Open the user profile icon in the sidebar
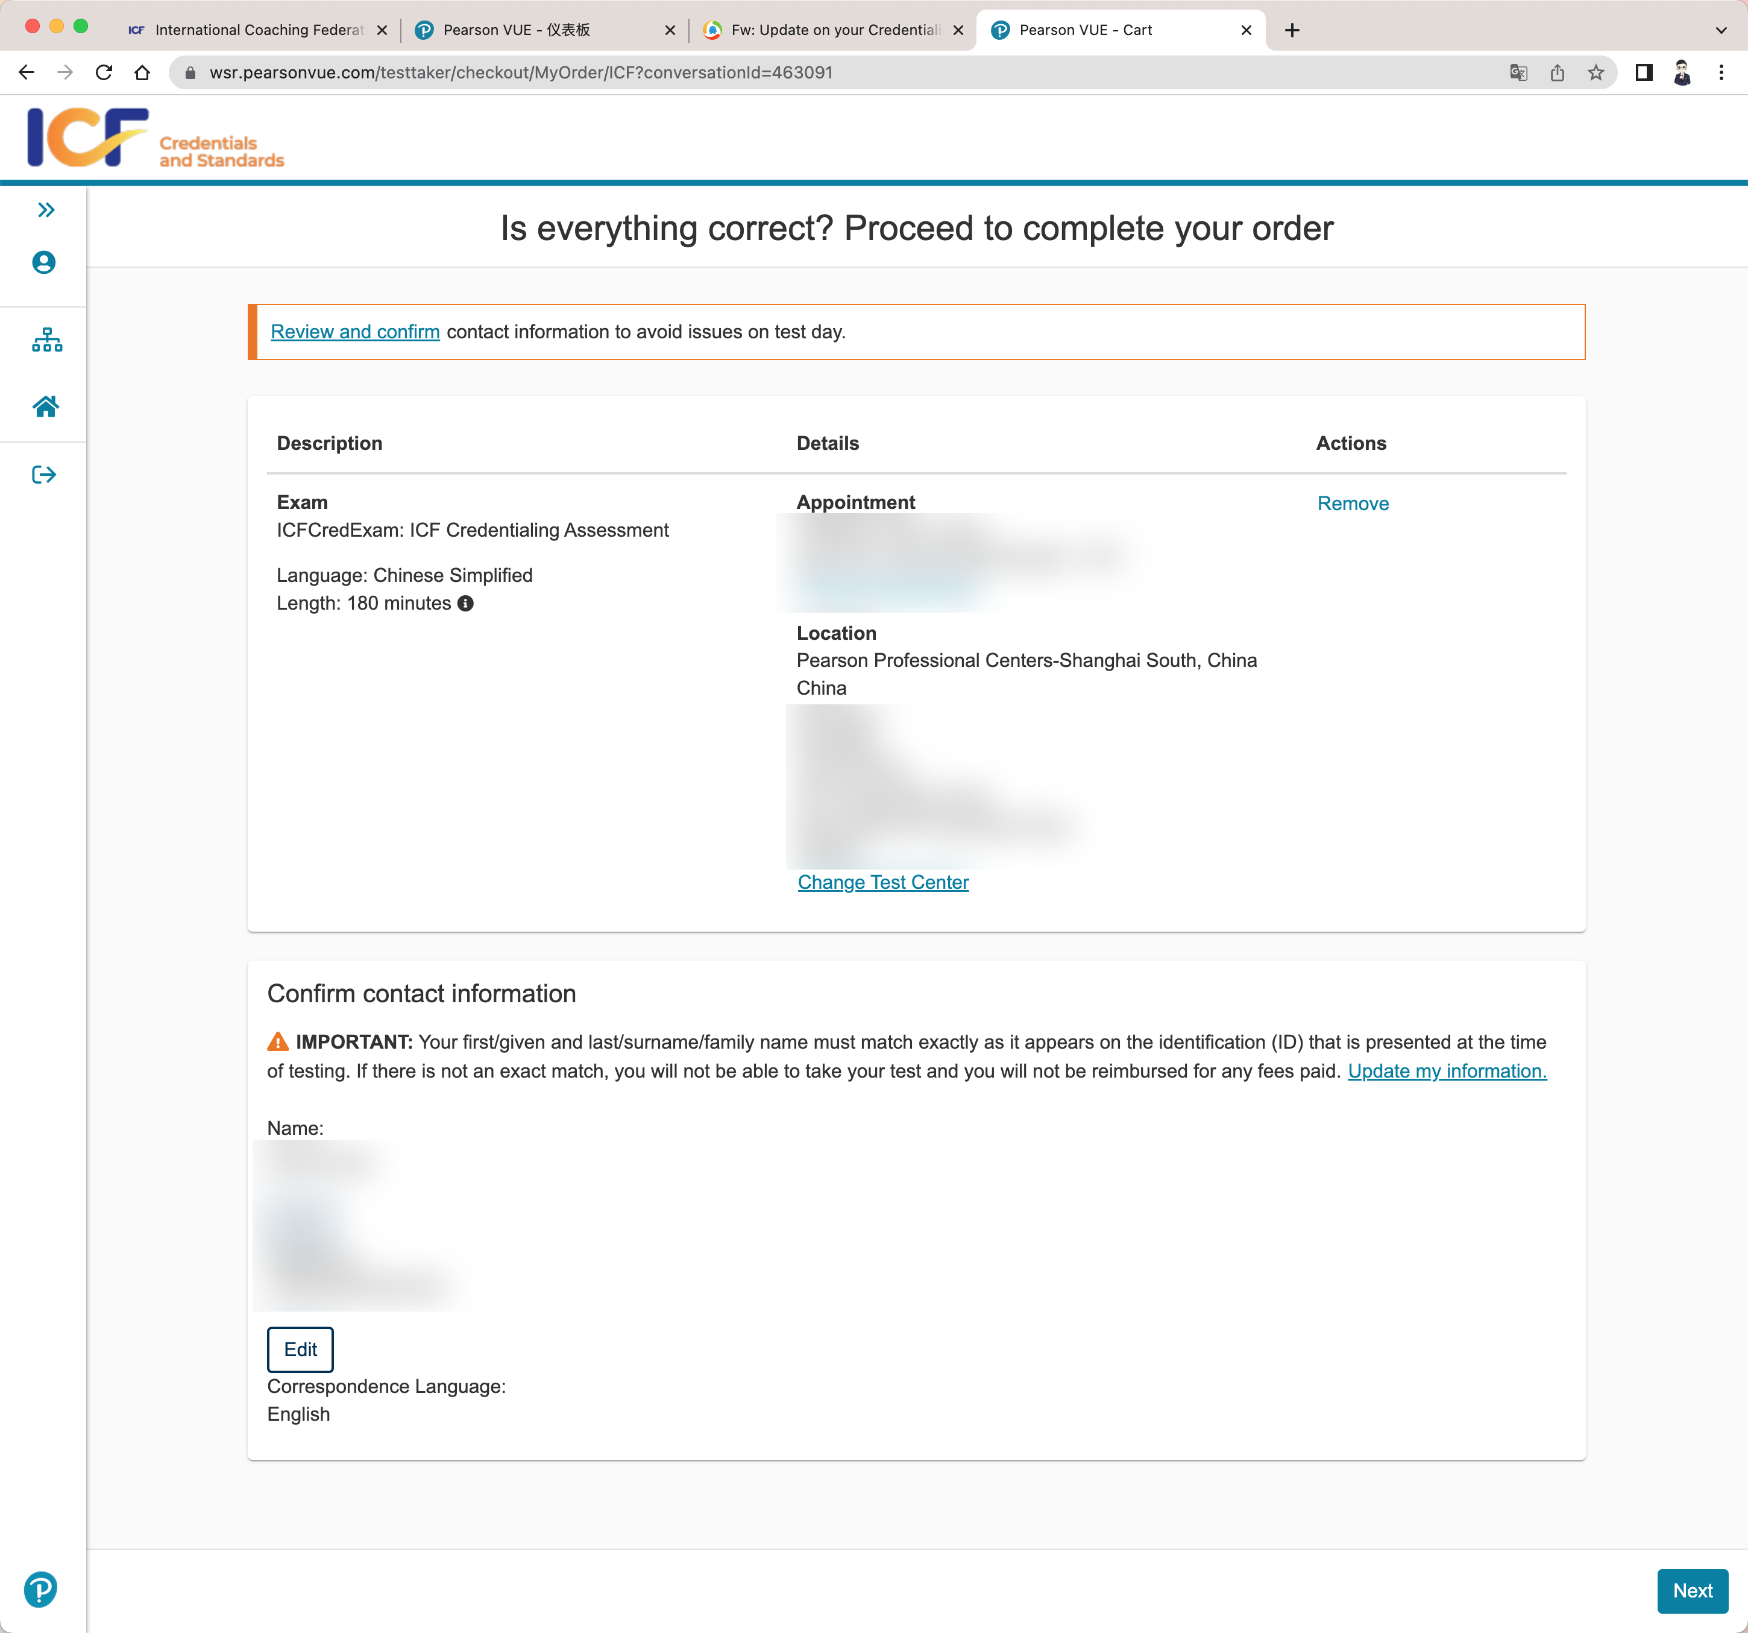 tap(44, 262)
